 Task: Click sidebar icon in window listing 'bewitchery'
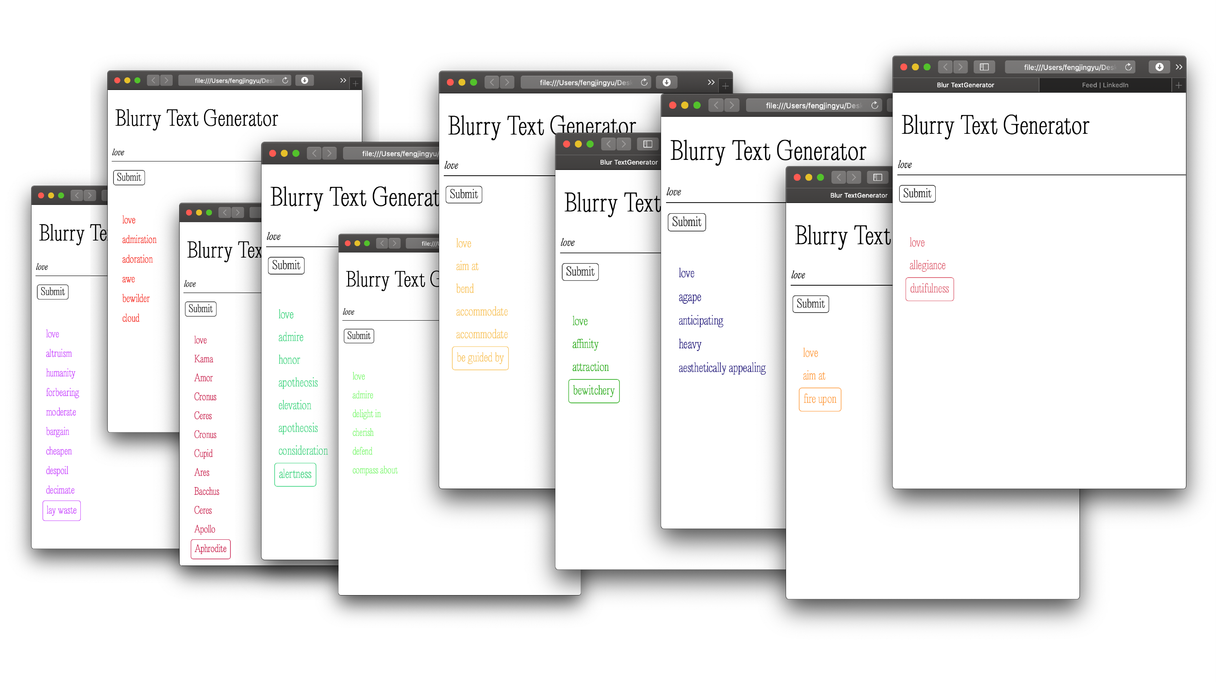[647, 144]
